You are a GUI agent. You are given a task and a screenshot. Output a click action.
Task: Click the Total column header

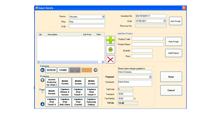(x=100, y=34)
